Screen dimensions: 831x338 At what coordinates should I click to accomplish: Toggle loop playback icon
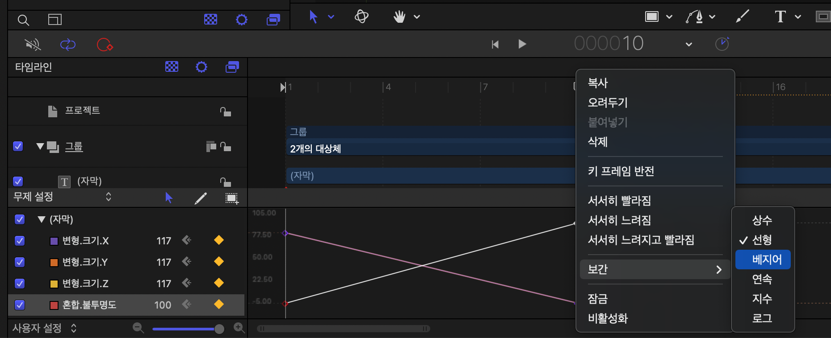coord(68,44)
